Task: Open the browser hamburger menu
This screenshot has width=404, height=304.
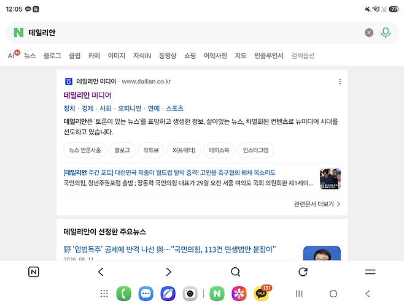Action: pos(370,272)
